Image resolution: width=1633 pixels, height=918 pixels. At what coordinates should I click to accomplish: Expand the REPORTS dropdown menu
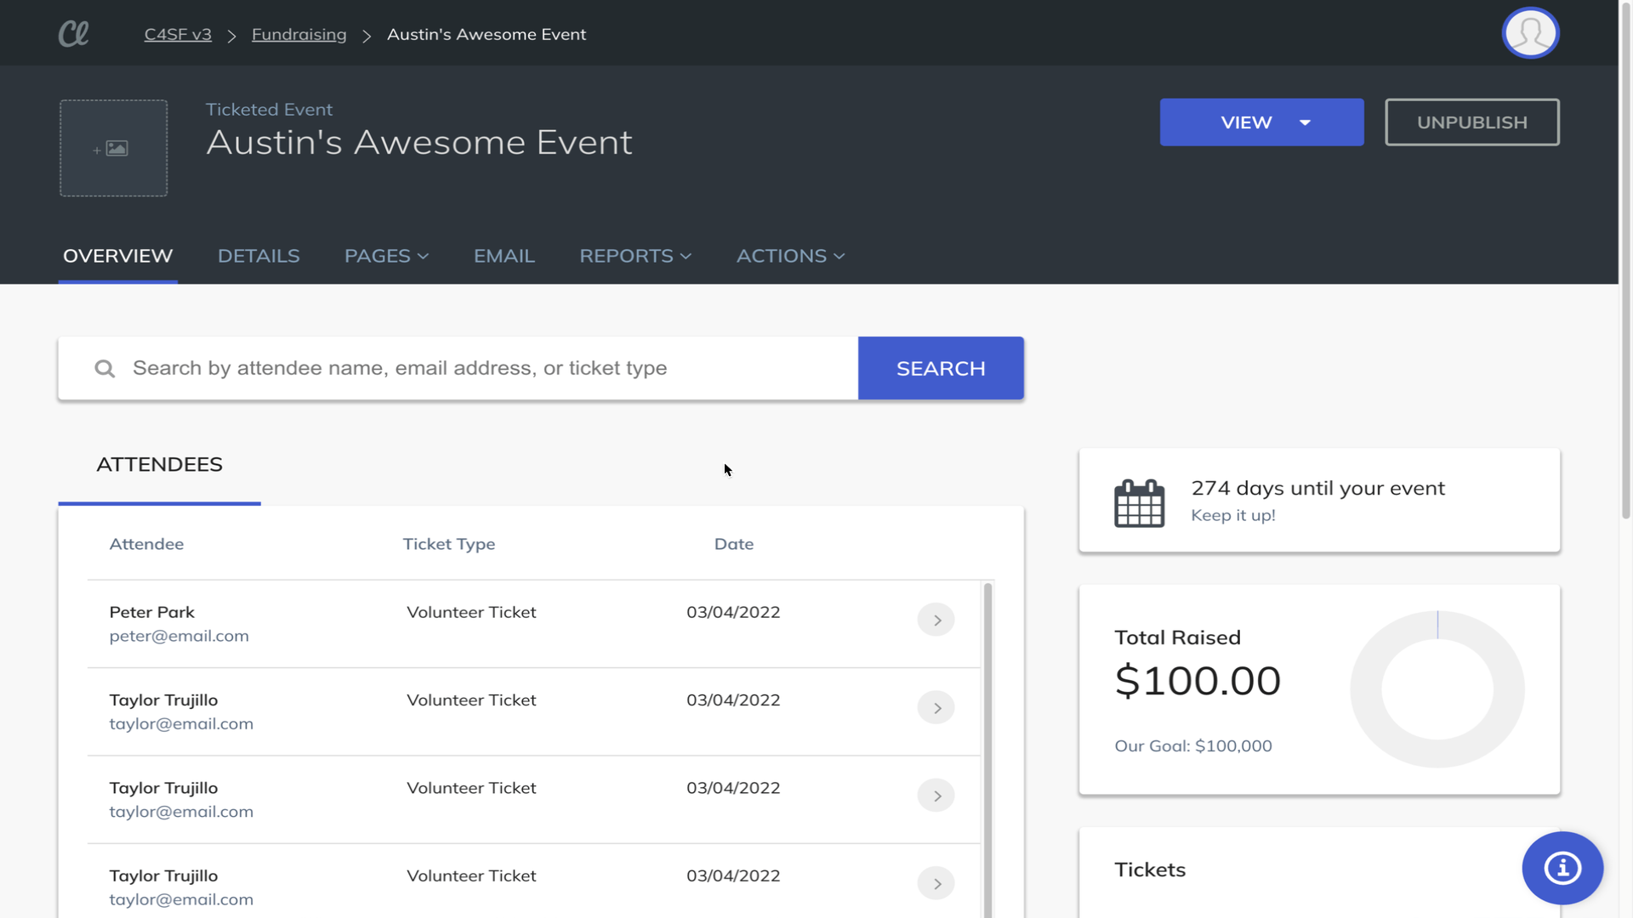(636, 256)
